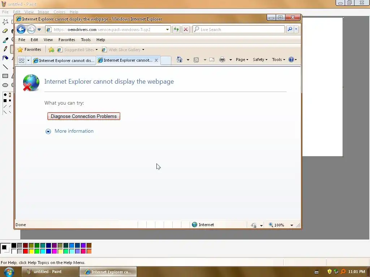Switch to the first Internet Explorer tab
370x277 pixels.
(x=64, y=61)
